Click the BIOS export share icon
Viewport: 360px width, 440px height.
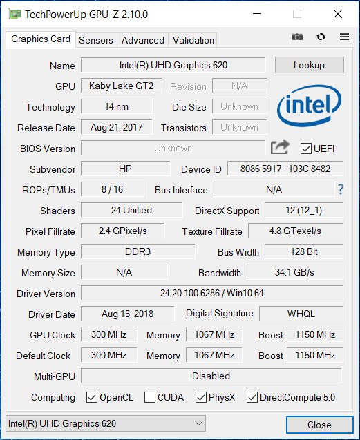click(x=280, y=147)
